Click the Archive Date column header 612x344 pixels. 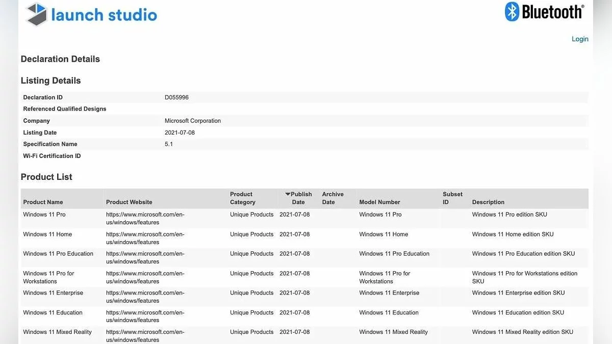pyautogui.click(x=333, y=198)
